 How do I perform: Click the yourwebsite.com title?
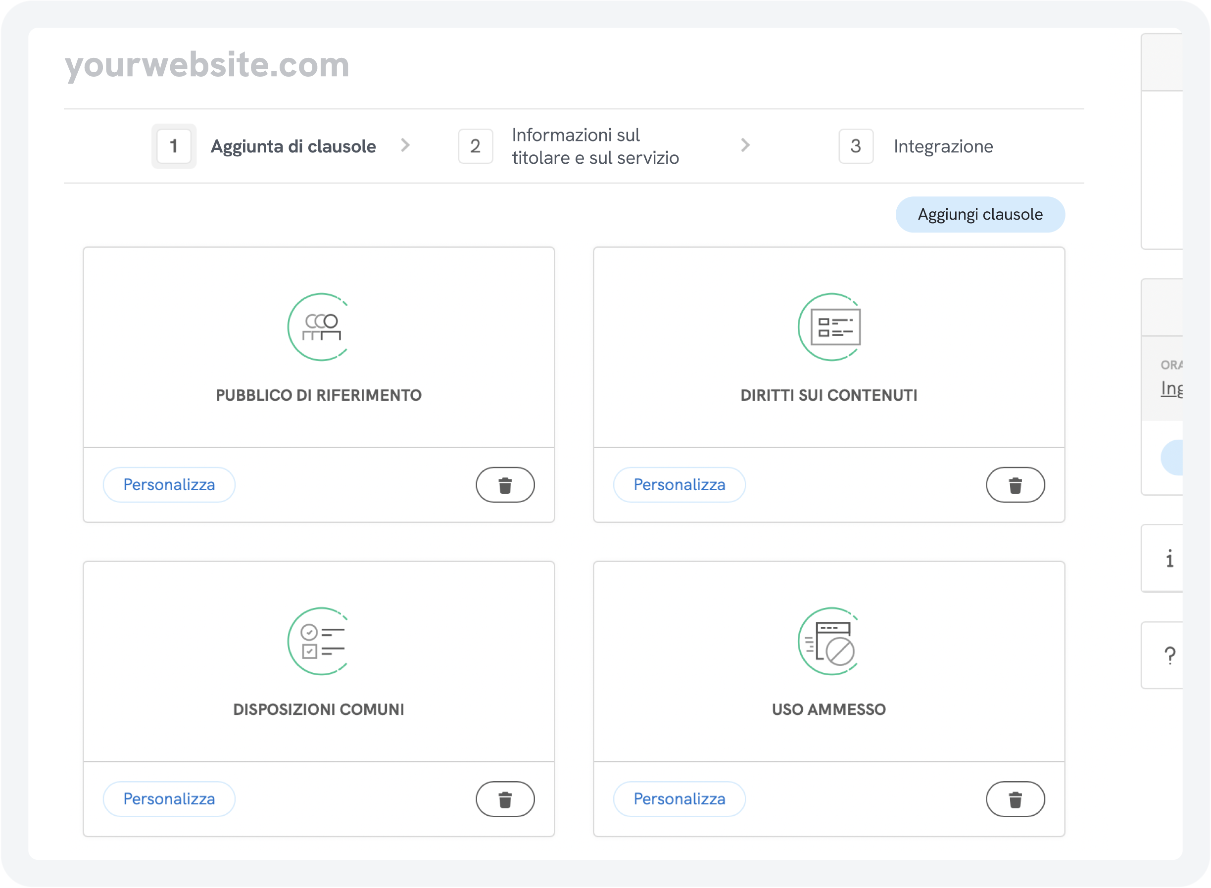click(207, 64)
